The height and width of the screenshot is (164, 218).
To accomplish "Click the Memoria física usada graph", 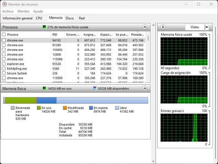I will click(184, 51).
